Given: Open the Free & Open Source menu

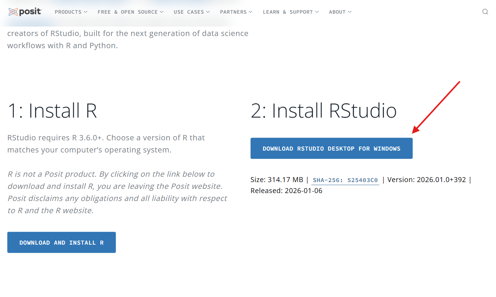Looking at the screenshot, I should 131,12.
